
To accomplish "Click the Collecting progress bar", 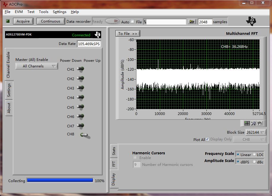I will click(x=60, y=180).
